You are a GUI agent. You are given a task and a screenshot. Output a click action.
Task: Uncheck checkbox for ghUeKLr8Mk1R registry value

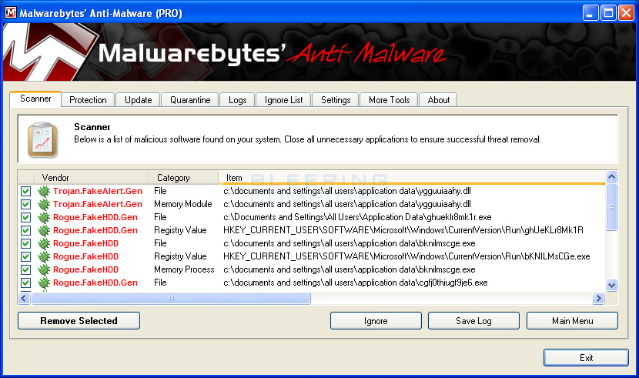pos(25,230)
